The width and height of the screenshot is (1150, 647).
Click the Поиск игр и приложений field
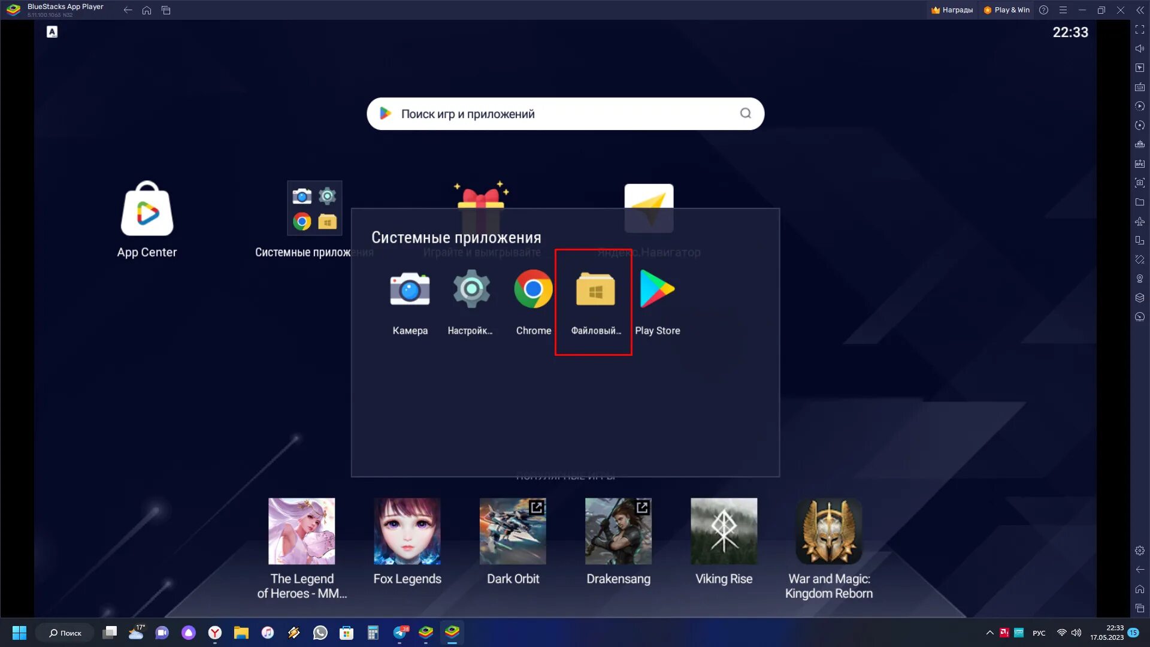tap(565, 114)
